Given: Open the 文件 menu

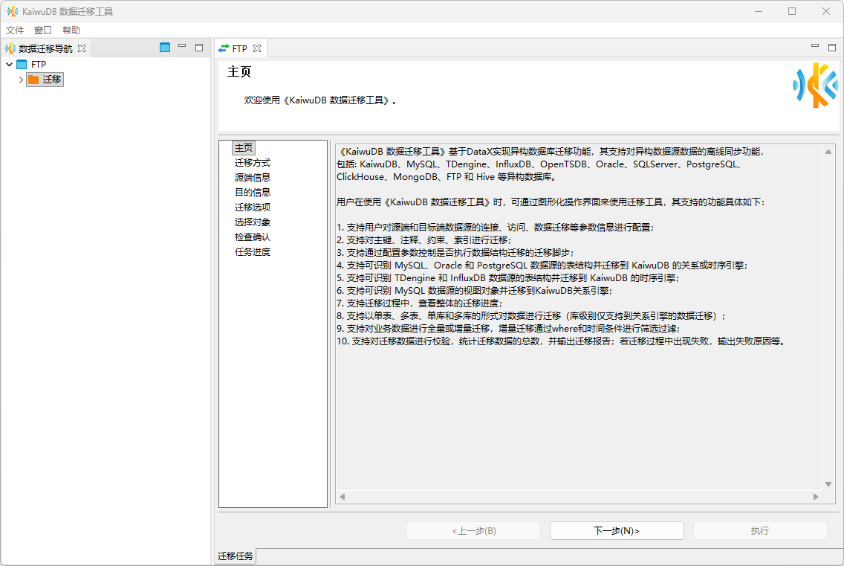Looking at the screenshot, I should 15,30.
